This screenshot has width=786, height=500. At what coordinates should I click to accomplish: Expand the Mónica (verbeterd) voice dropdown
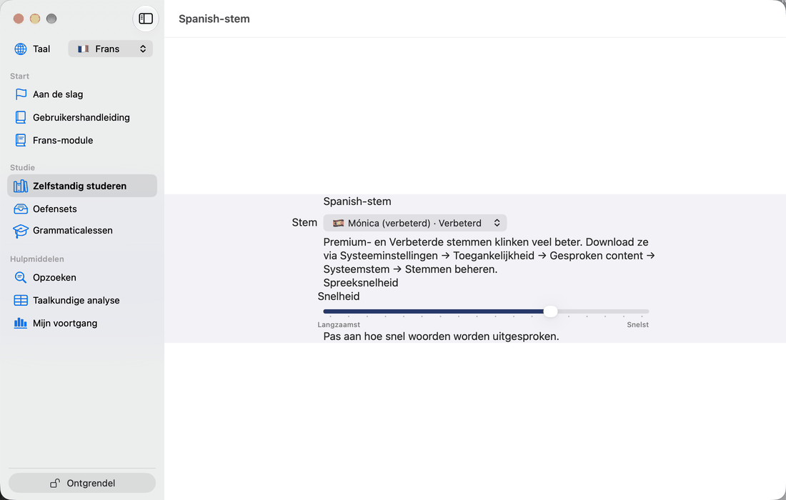click(414, 223)
